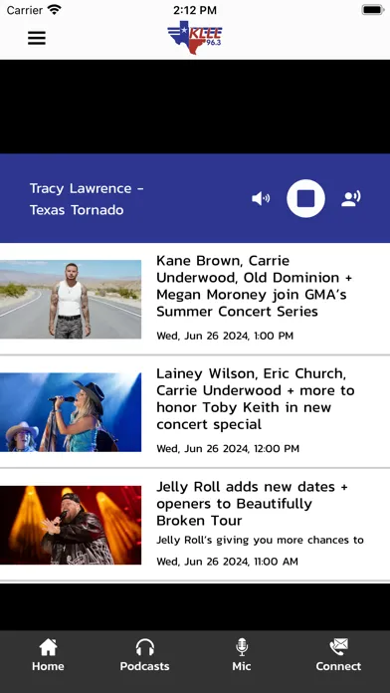
Task: Open Lainey Wilson concert thumbnail
Action: [71, 412]
